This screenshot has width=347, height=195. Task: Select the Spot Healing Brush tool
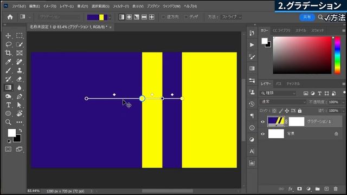pos(20,62)
